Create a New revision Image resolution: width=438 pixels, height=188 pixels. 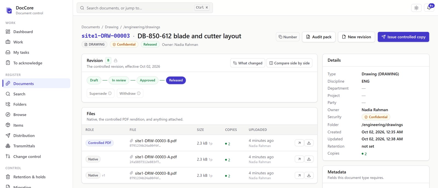click(x=357, y=37)
